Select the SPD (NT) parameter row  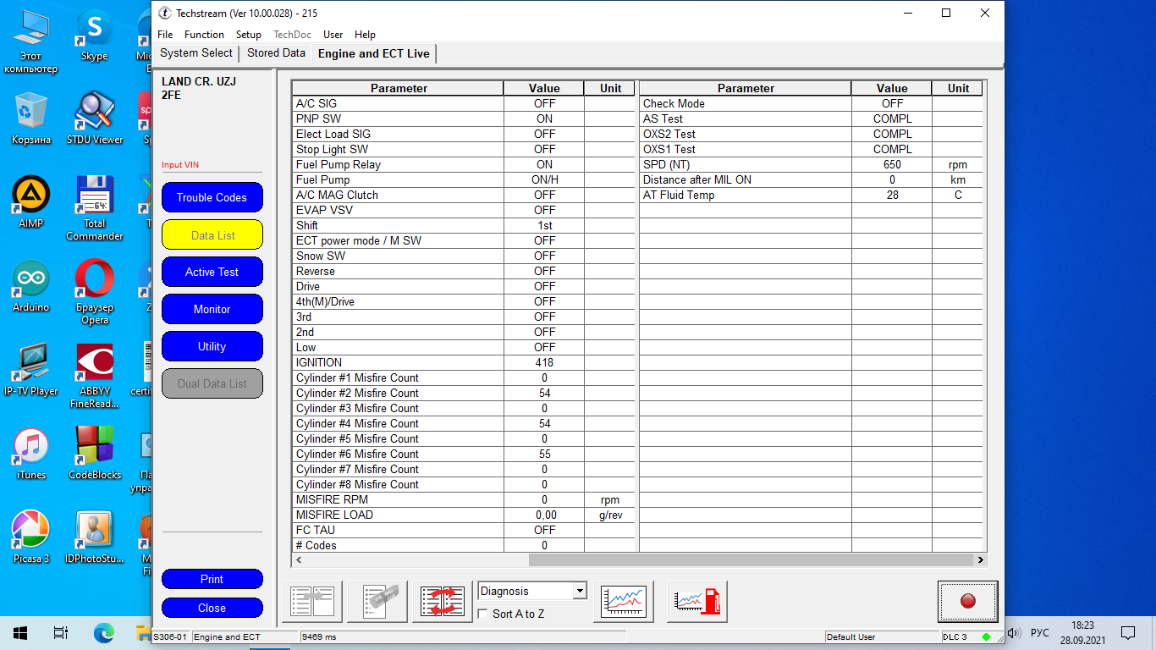(x=811, y=164)
